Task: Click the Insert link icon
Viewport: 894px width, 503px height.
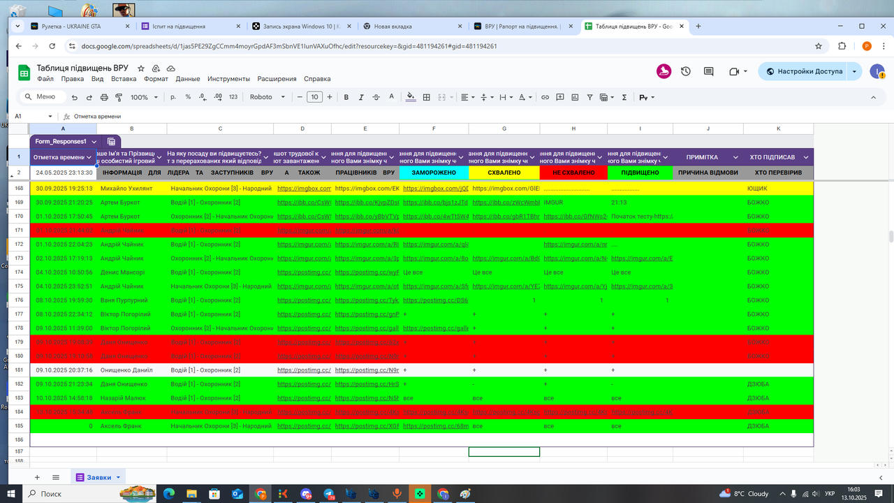Action: 545,97
